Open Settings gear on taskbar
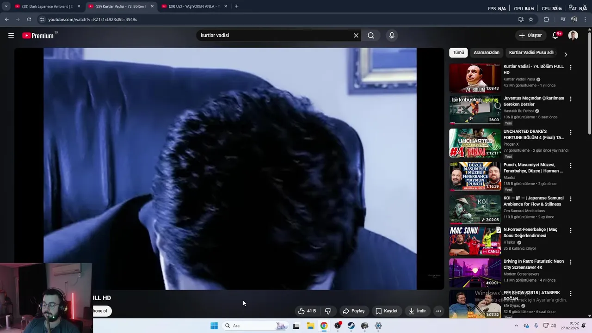The image size is (592, 333). [378, 326]
